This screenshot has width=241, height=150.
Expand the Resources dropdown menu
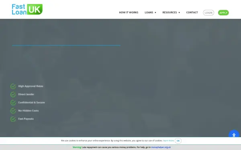[171, 12]
